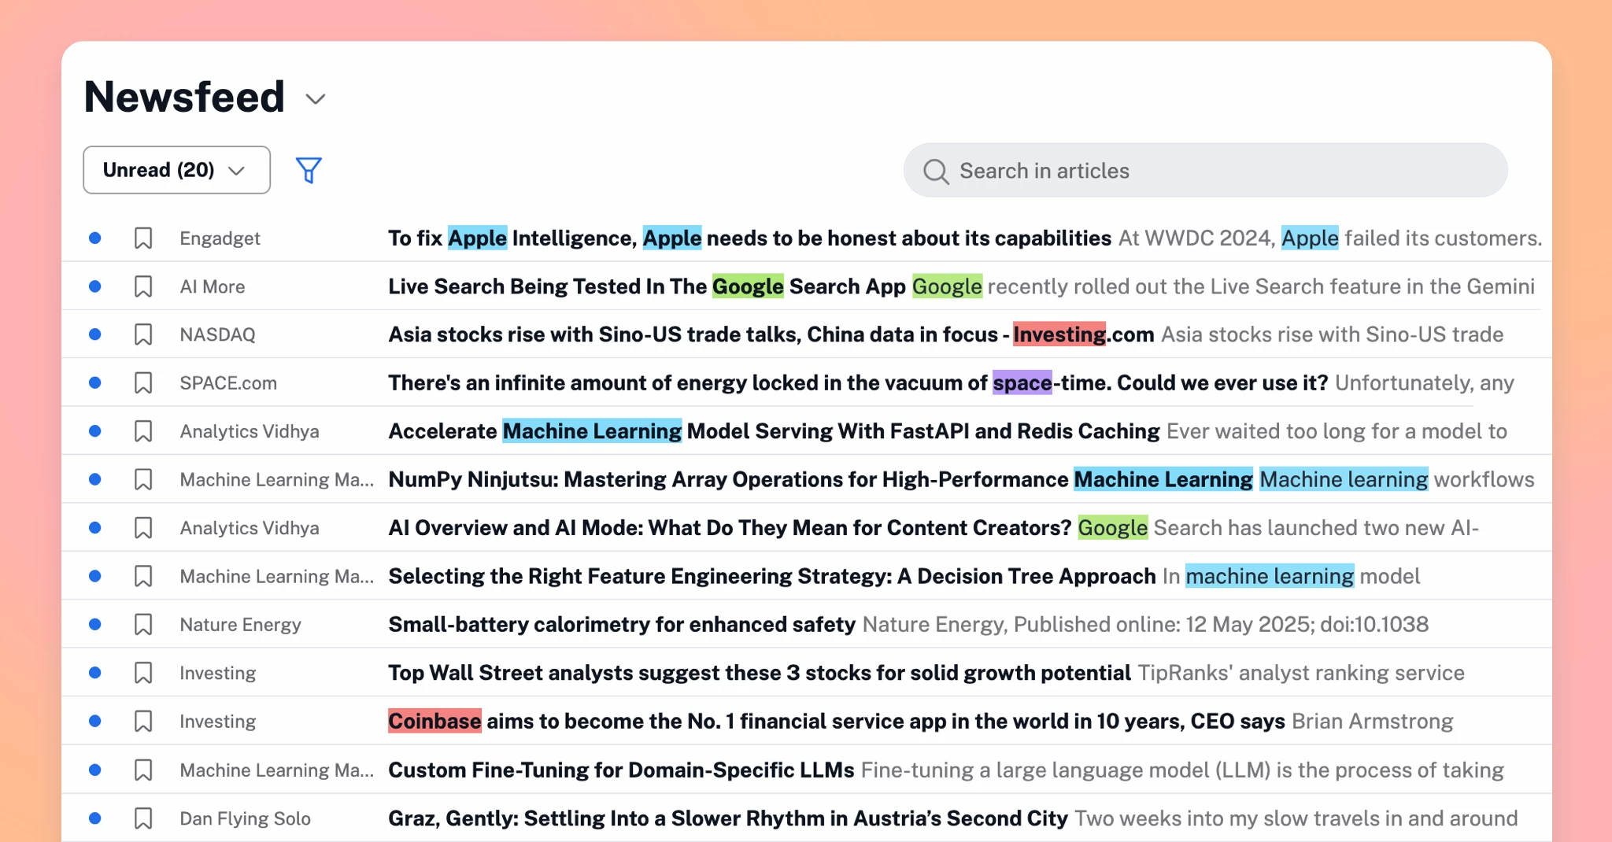
Task: Toggle unread dot on Custom Fine-Tuning article
Action: pyautogui.click(x=95, y=770)
